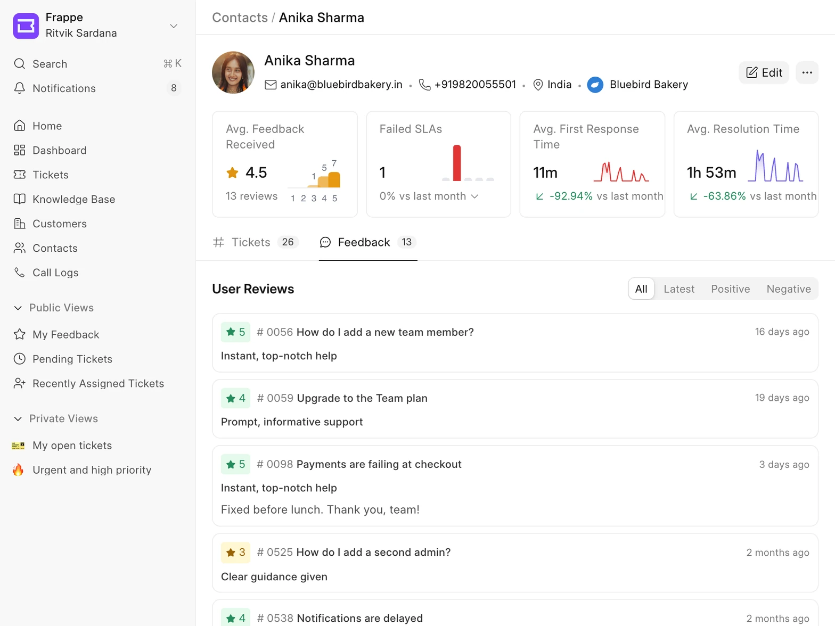Click the Pending Tickets clock icon

point(20,359)
